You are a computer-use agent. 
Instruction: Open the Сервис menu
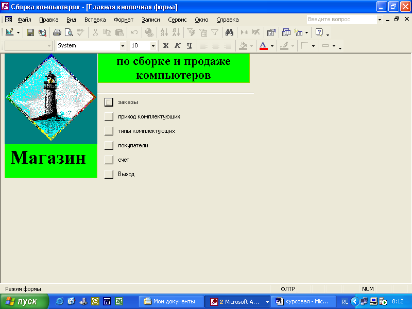177,20
